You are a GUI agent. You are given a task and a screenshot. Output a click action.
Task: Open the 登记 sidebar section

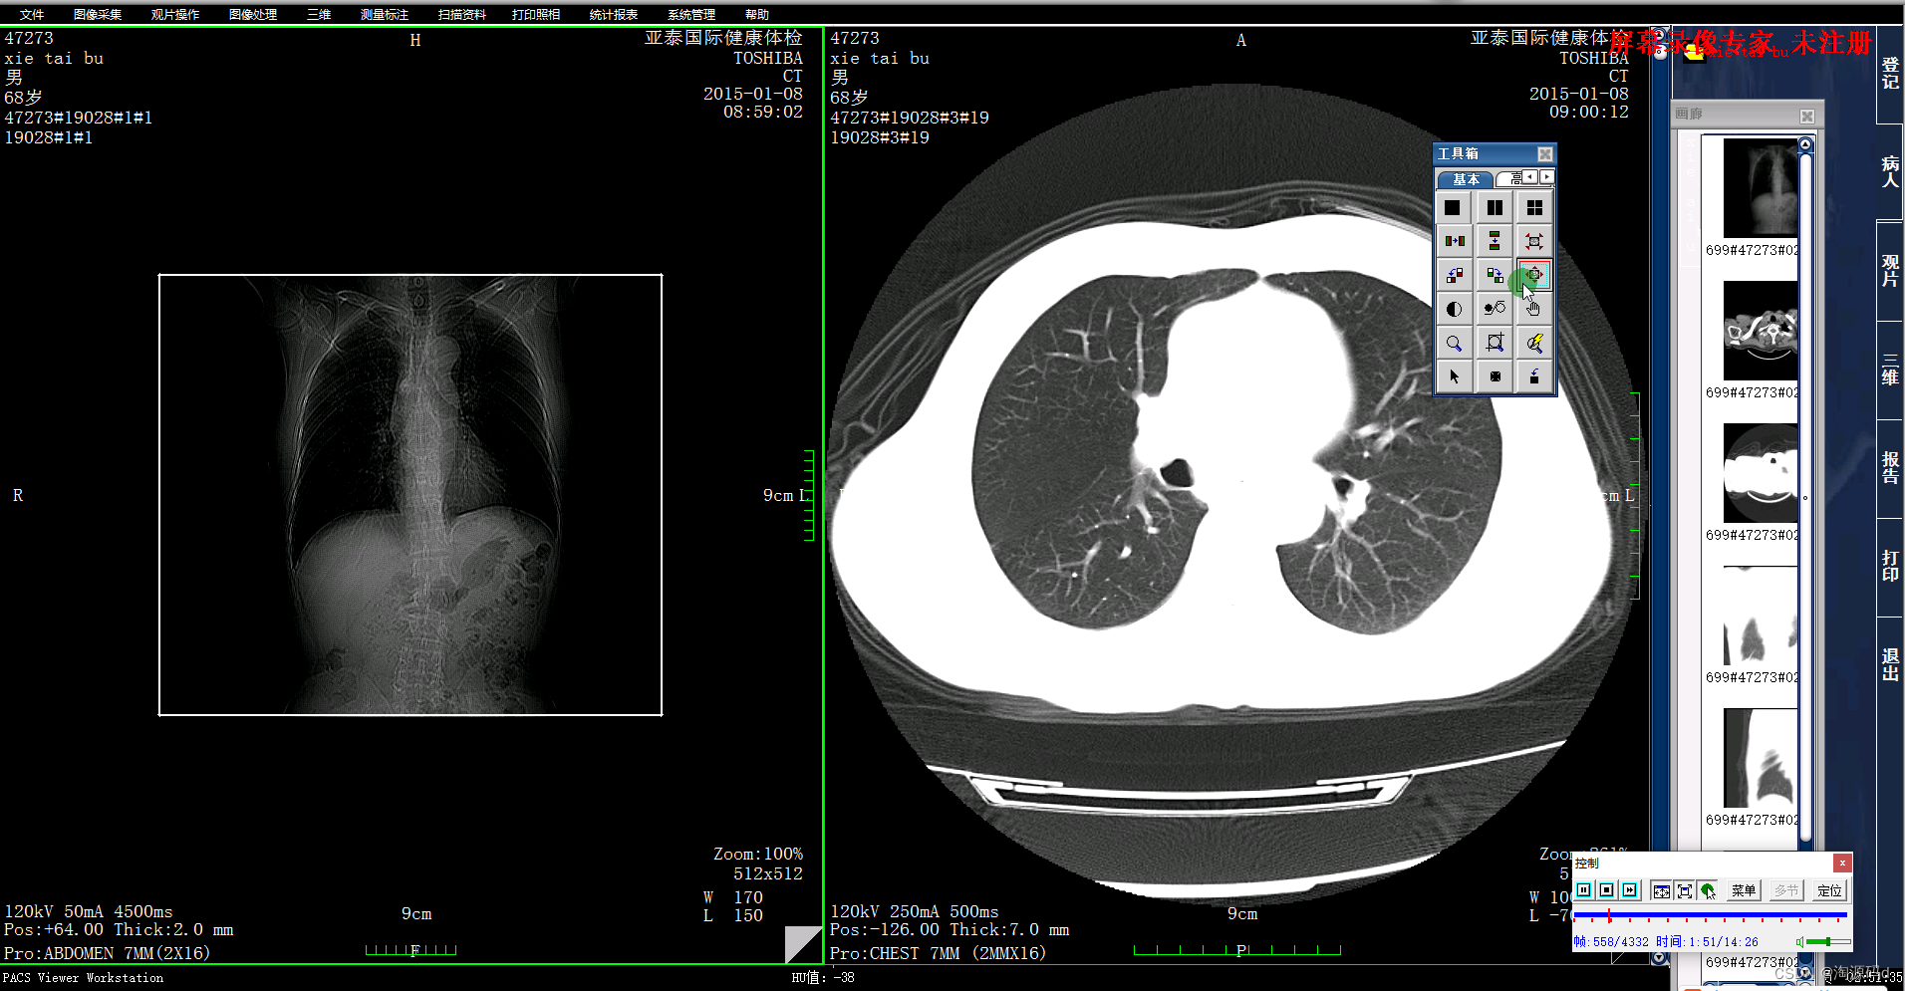pos(1890,73)
